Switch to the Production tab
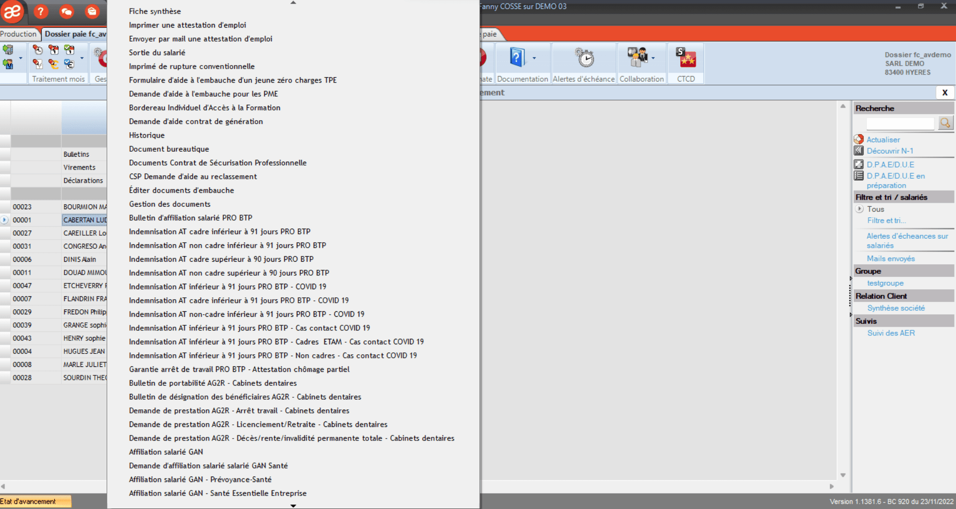The image size is (956, 509). pyautogui.click(x=19, y=34)
